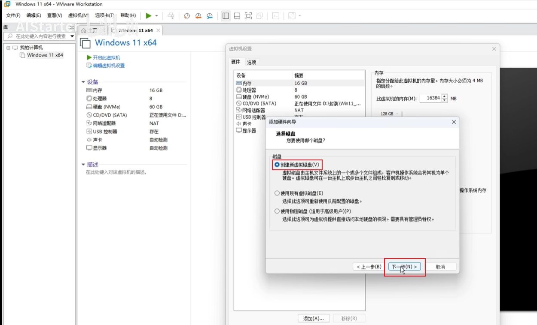Screen dimensions: 537x325
Task: Switch to the 选项 tab in settings
Action: click(x=251, y=62)
